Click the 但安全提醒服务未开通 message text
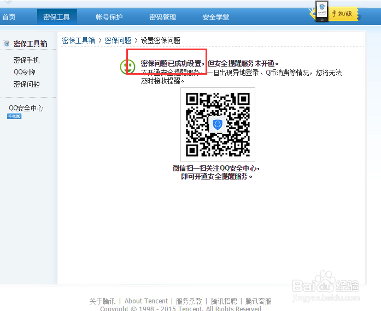This screenshot has width=381, height=311. click(243, 63)
